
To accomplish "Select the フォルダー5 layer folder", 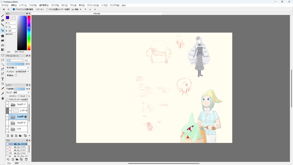I will 21,123.
